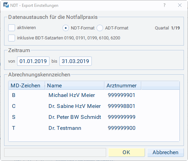Click the empty status field beside OK

(x=55, y=152)
